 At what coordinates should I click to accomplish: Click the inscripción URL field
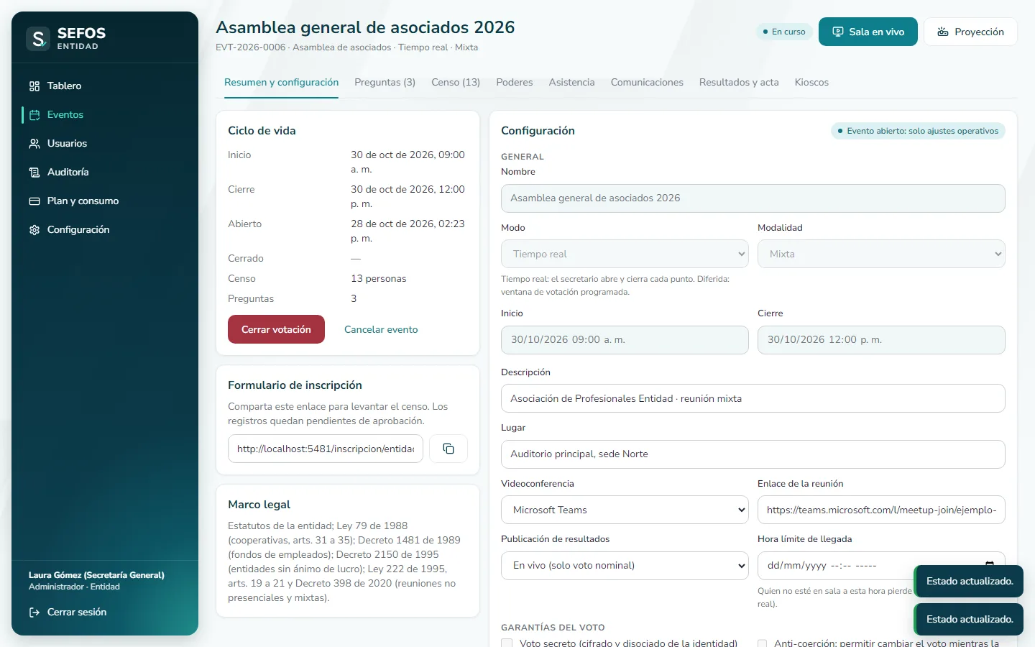[x=326, y=449]
